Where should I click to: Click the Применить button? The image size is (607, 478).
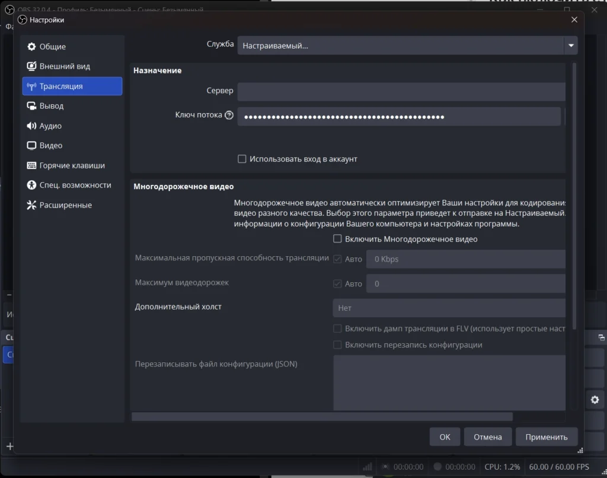point(546,437)
